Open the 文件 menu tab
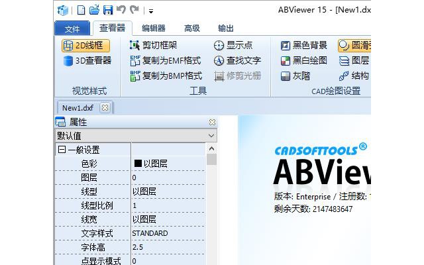This screenshot has width=424, height=265. click(x=72, y=28)
